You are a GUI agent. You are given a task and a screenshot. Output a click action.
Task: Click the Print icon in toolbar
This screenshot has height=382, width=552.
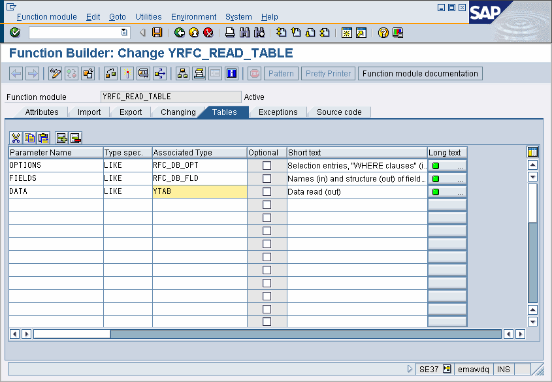point(230,33)
